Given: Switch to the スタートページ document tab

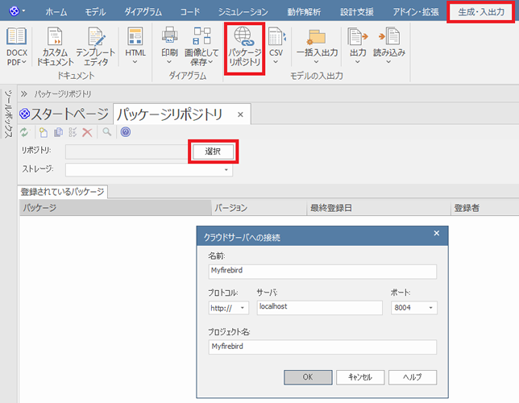Looking at the screenshot, I should click(x=64, y=114).
